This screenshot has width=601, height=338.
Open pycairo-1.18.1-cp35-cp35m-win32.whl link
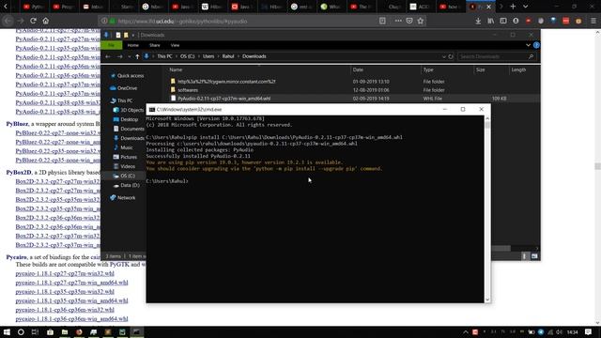click(65, 292)
